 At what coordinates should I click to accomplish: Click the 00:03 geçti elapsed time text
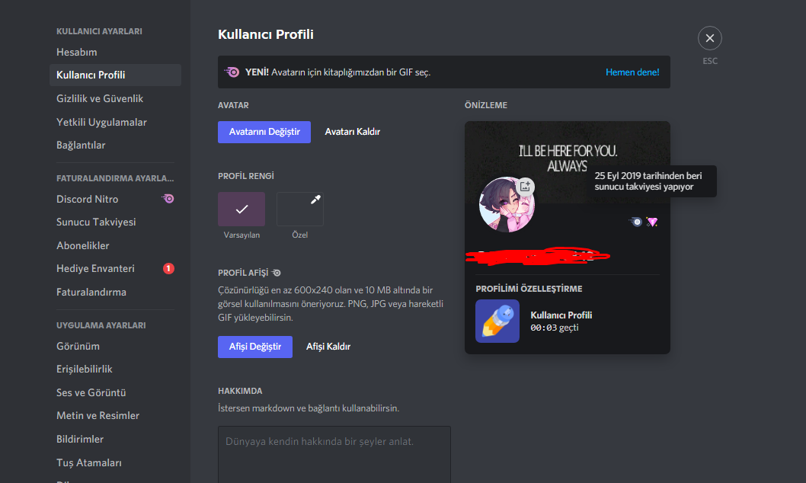pyautogui.click(x=555, y=328)
